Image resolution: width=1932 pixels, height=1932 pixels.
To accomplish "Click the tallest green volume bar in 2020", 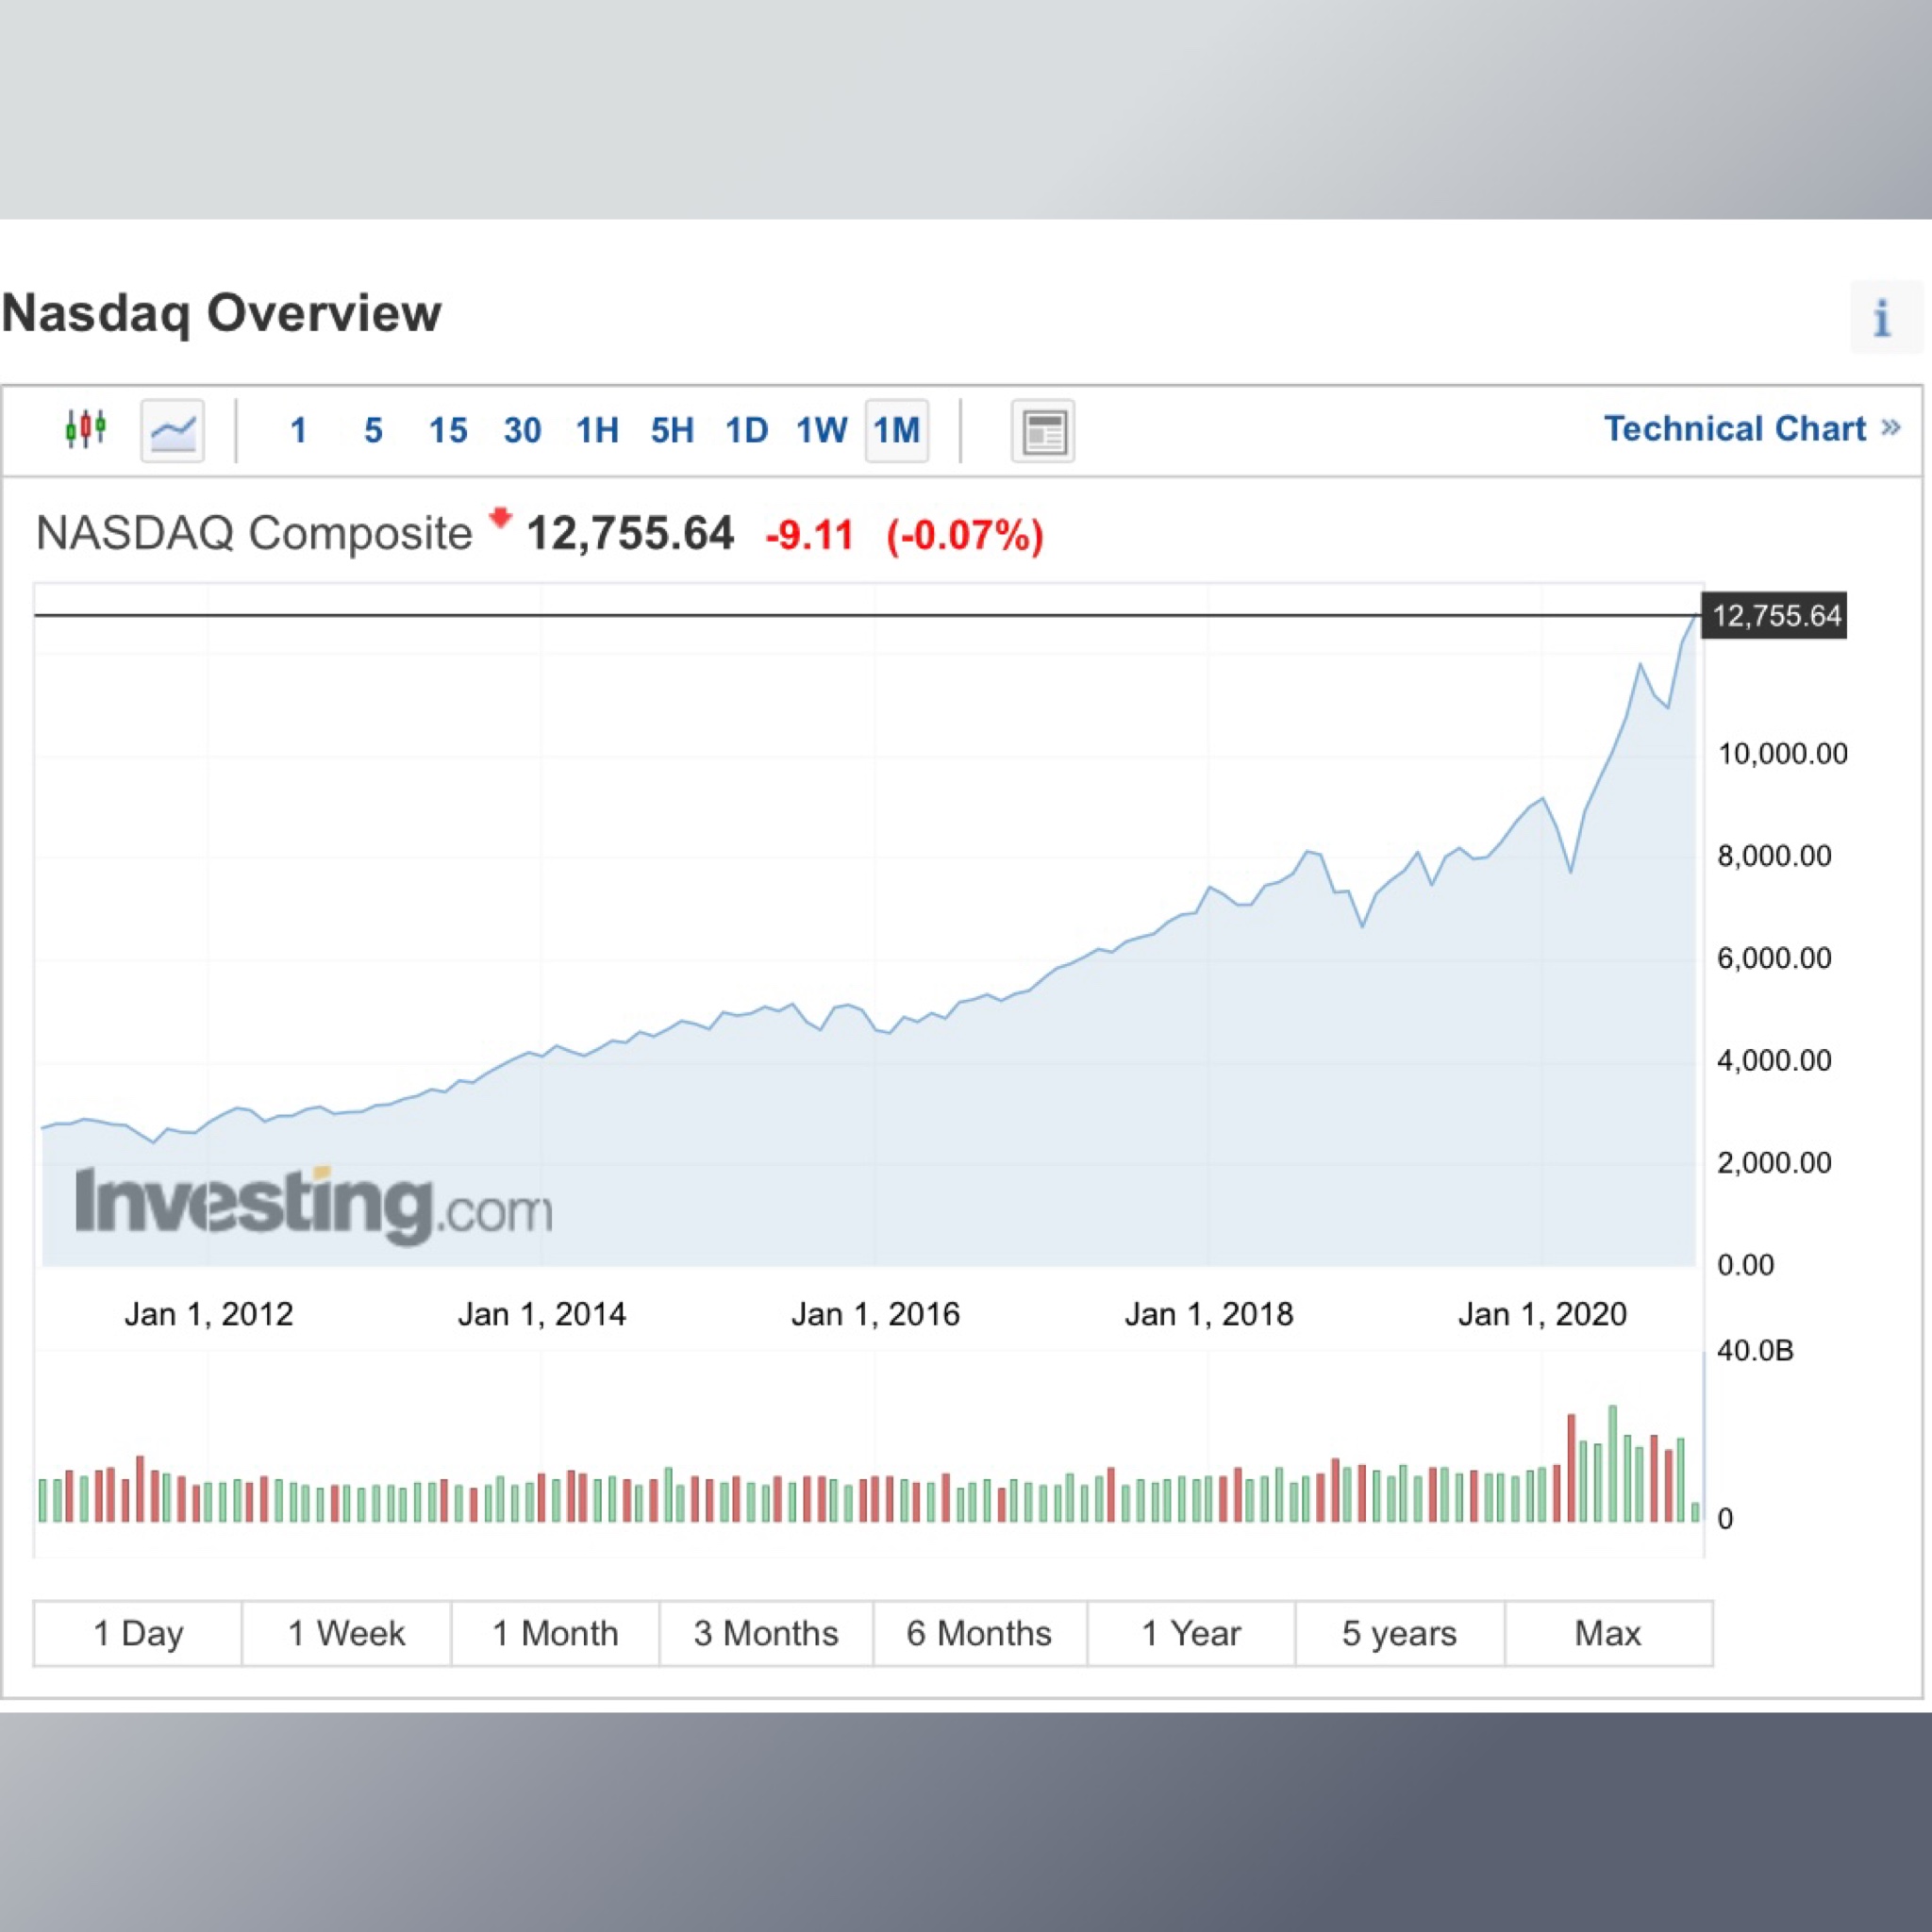I will (x=1612, y=1464).
